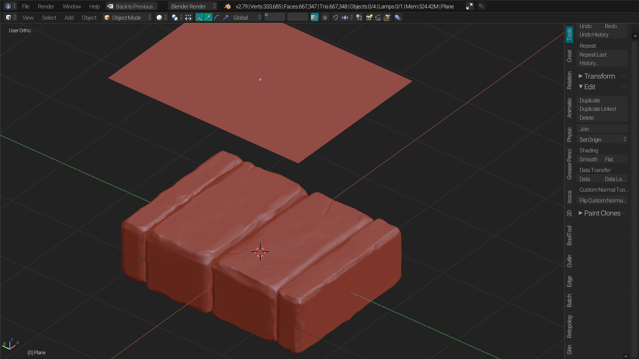Click the Blender logo icon in the header

pos(228,6)
